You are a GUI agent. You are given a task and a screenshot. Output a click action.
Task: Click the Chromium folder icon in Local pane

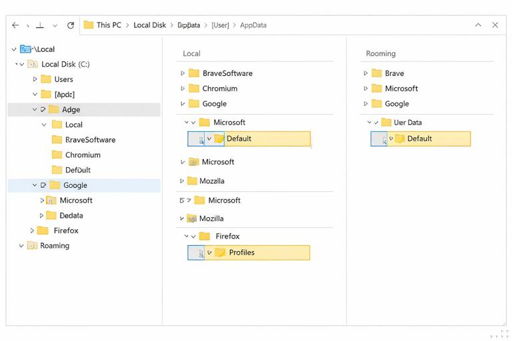click(194, 89)
